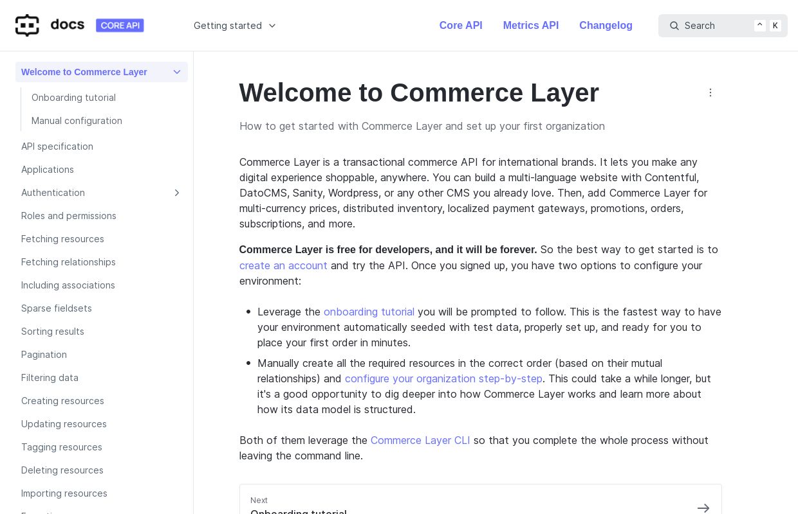Image resolution: width=798 pixels, height=514 pixels.
Task: Select Welcome to Commerce Layer sidebar item
Action: [102, 72]
